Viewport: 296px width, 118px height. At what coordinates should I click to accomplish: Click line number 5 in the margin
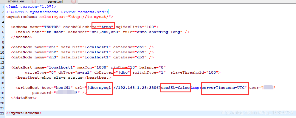click(3, 27)
